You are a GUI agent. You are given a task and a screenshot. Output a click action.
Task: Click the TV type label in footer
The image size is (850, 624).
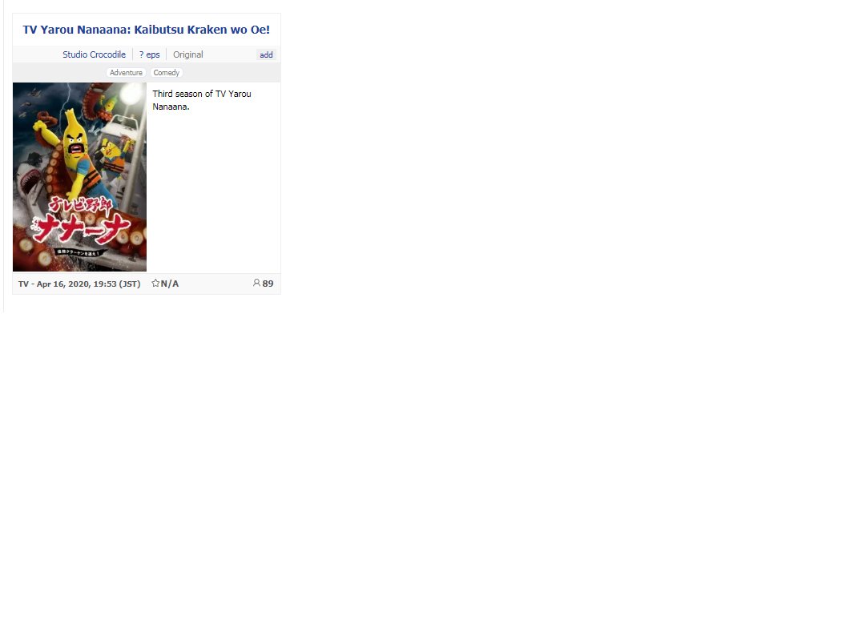(23, 284)
